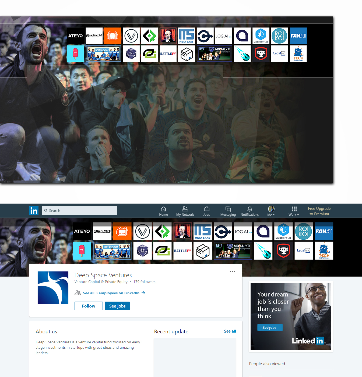Open Free Upgrade to Premium

click(319, 211)
